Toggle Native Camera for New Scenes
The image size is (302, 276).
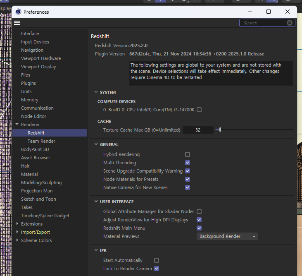[x=188, y=187]
